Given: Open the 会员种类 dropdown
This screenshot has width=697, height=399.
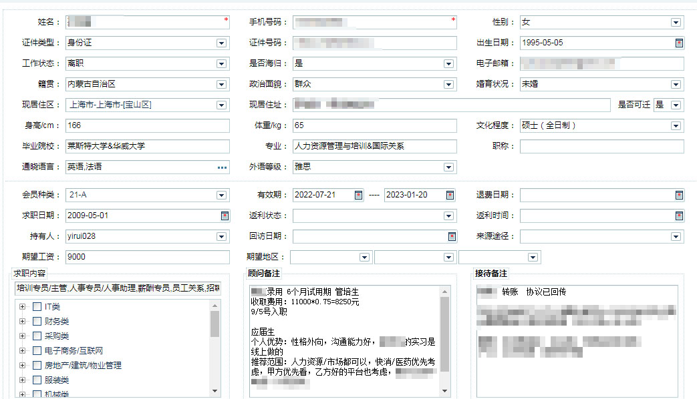Looking at the screenshot, I should 221,195.
